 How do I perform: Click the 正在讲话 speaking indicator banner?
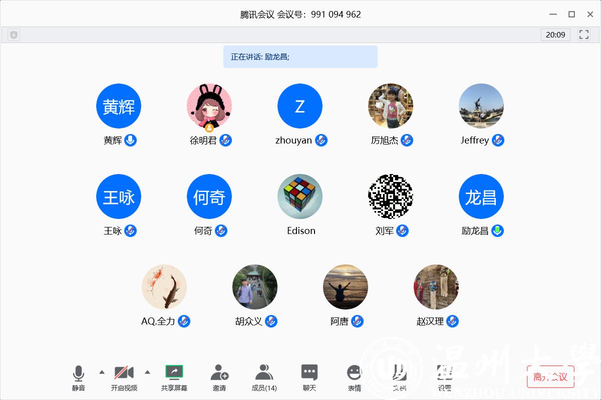(300, 57)
